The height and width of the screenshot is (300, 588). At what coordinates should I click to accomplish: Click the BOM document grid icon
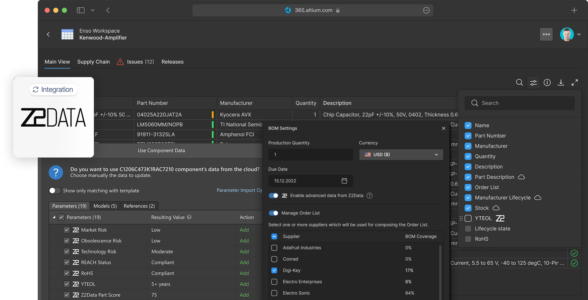click(x=67, y=34)
